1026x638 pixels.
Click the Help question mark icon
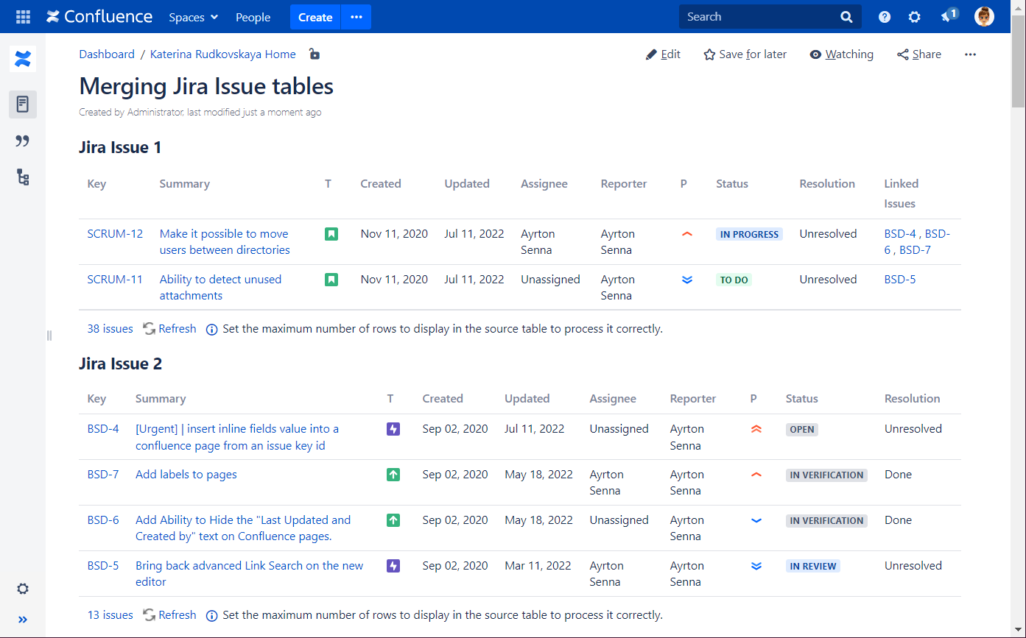(885, 17)
